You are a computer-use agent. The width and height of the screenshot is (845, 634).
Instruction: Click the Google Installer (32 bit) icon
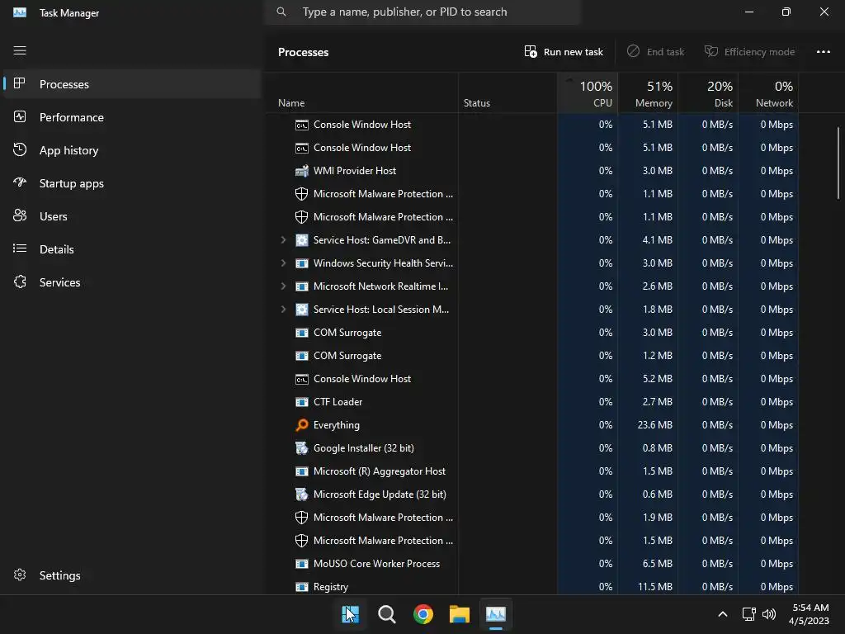(x=302, y=448)
